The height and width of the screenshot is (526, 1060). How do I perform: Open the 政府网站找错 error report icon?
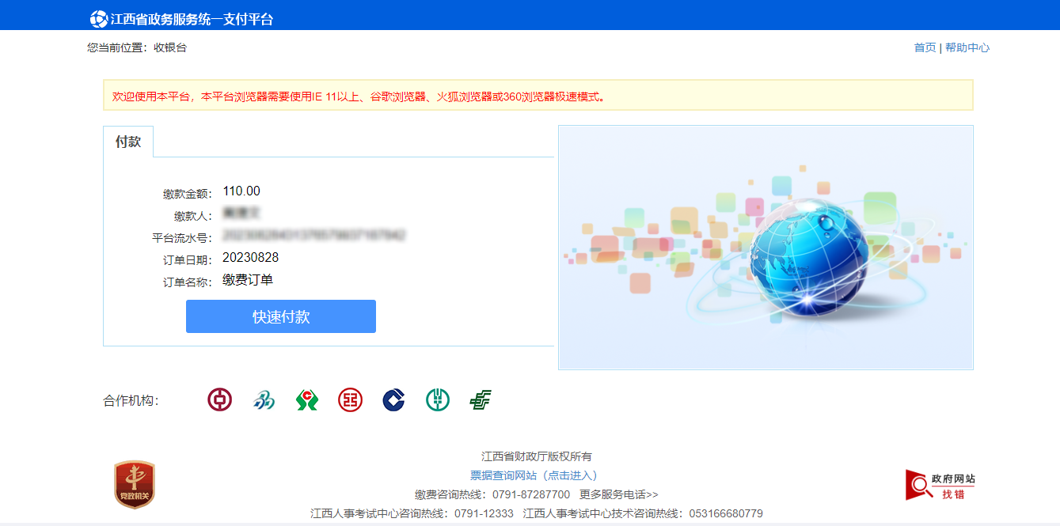pos(940,485)
